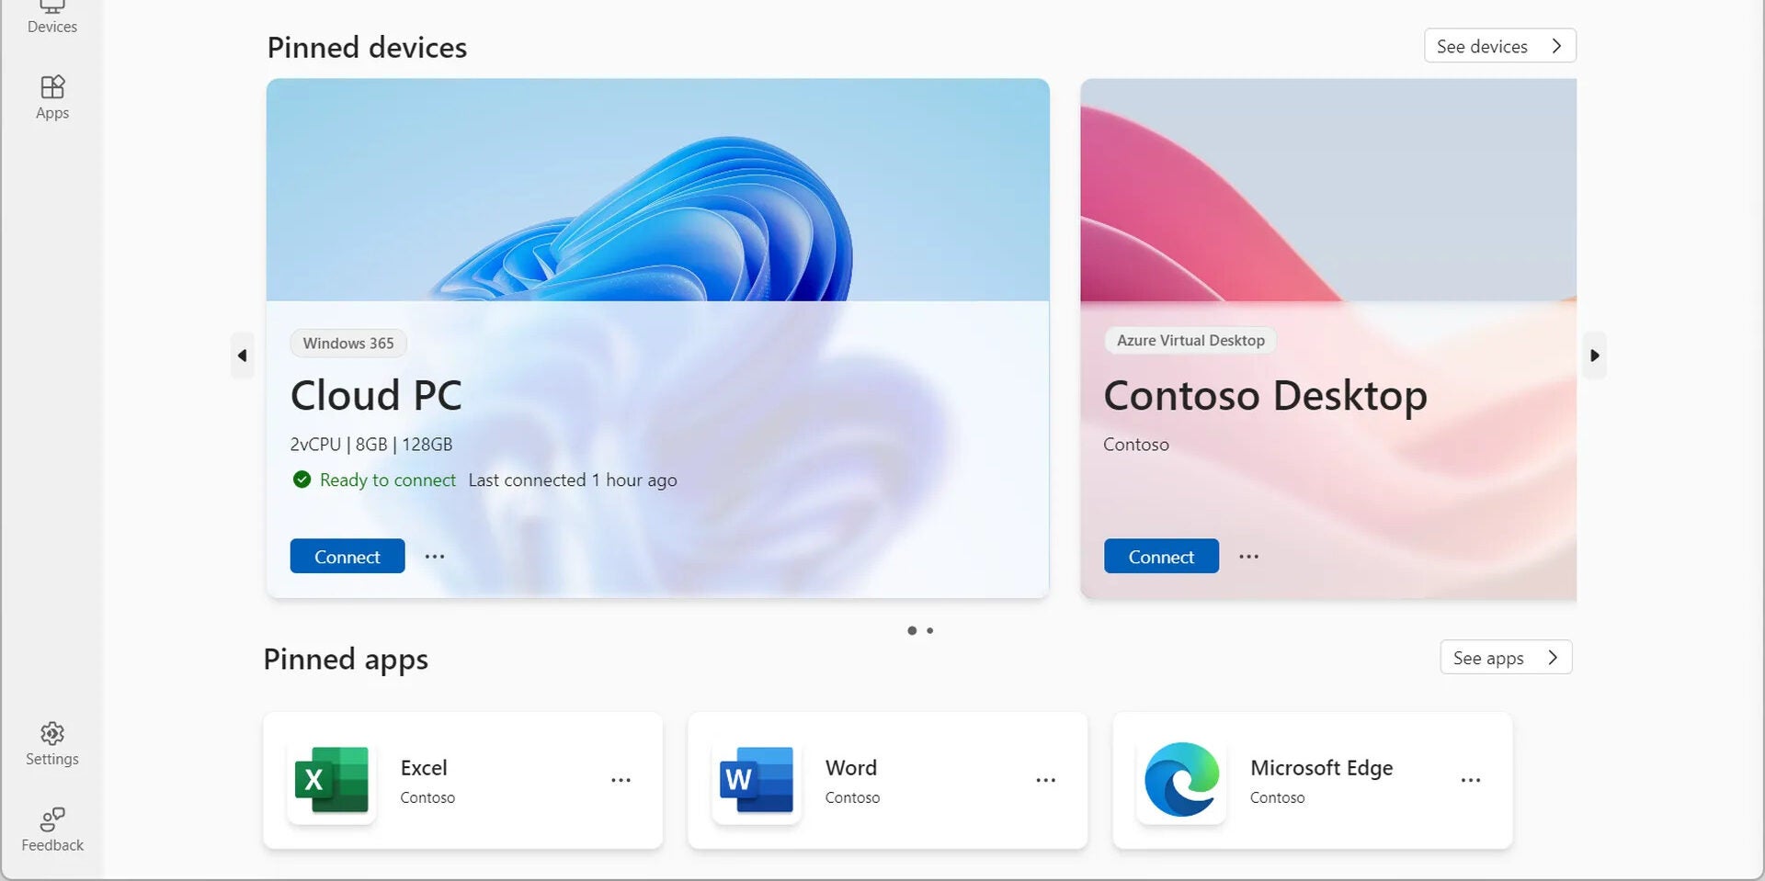Screen dimensions: 1765x881
Task: Open the Devices sidebar section
Action: pos(51,18)
